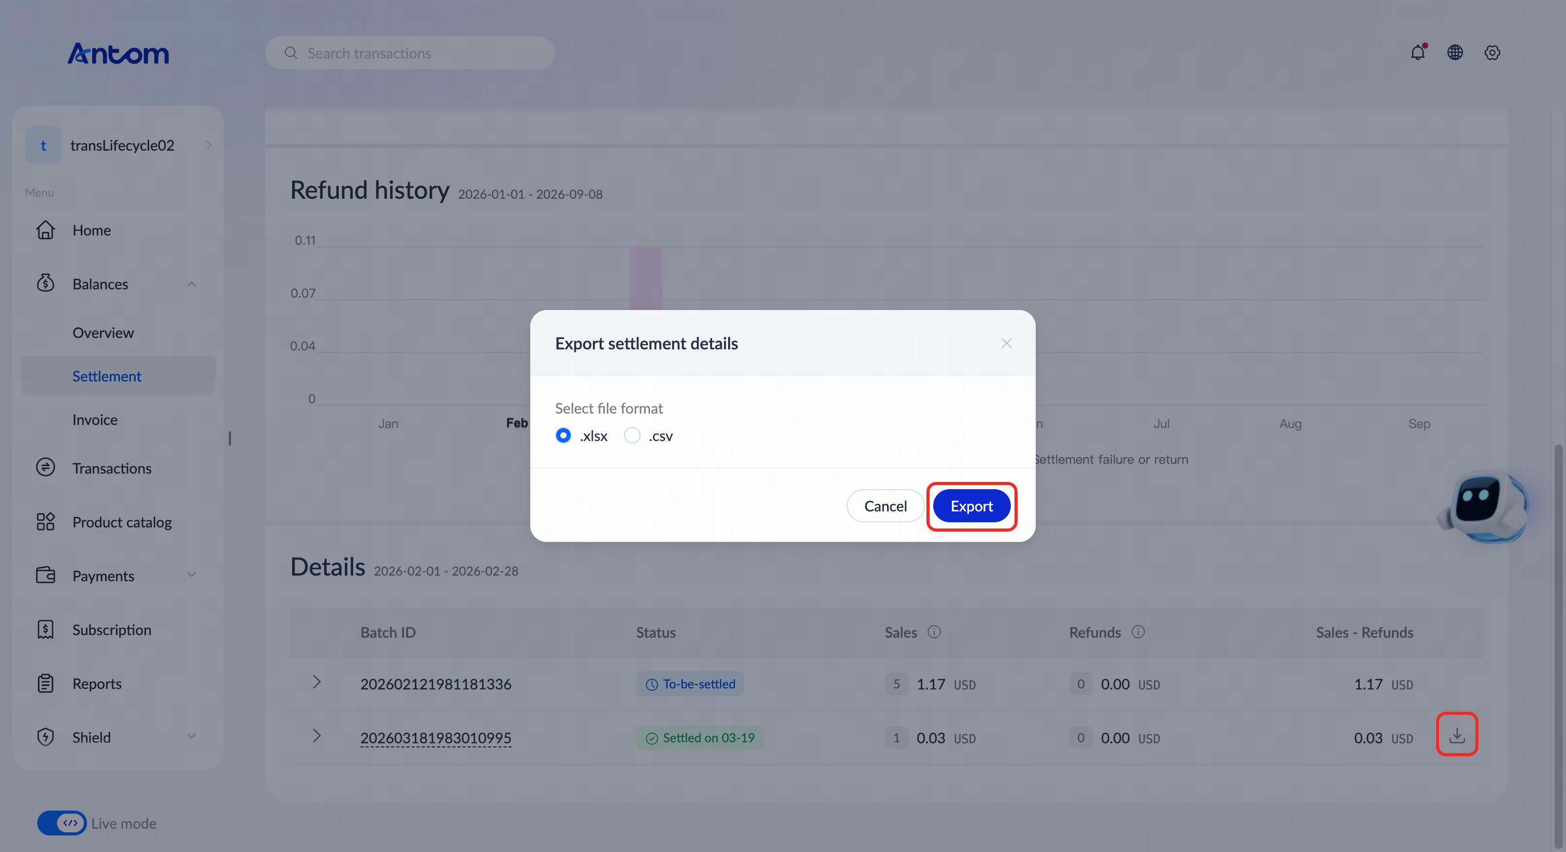
Task: Open the settings gear icon
Action: pos(1492,53)
